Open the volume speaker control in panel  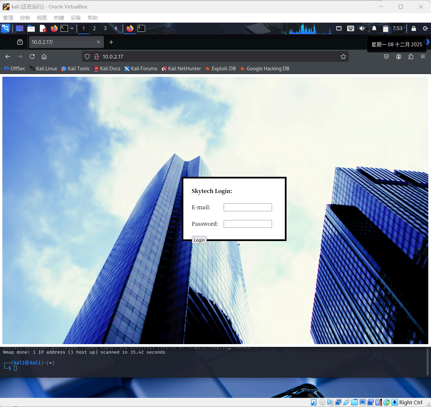pos(362,28)
